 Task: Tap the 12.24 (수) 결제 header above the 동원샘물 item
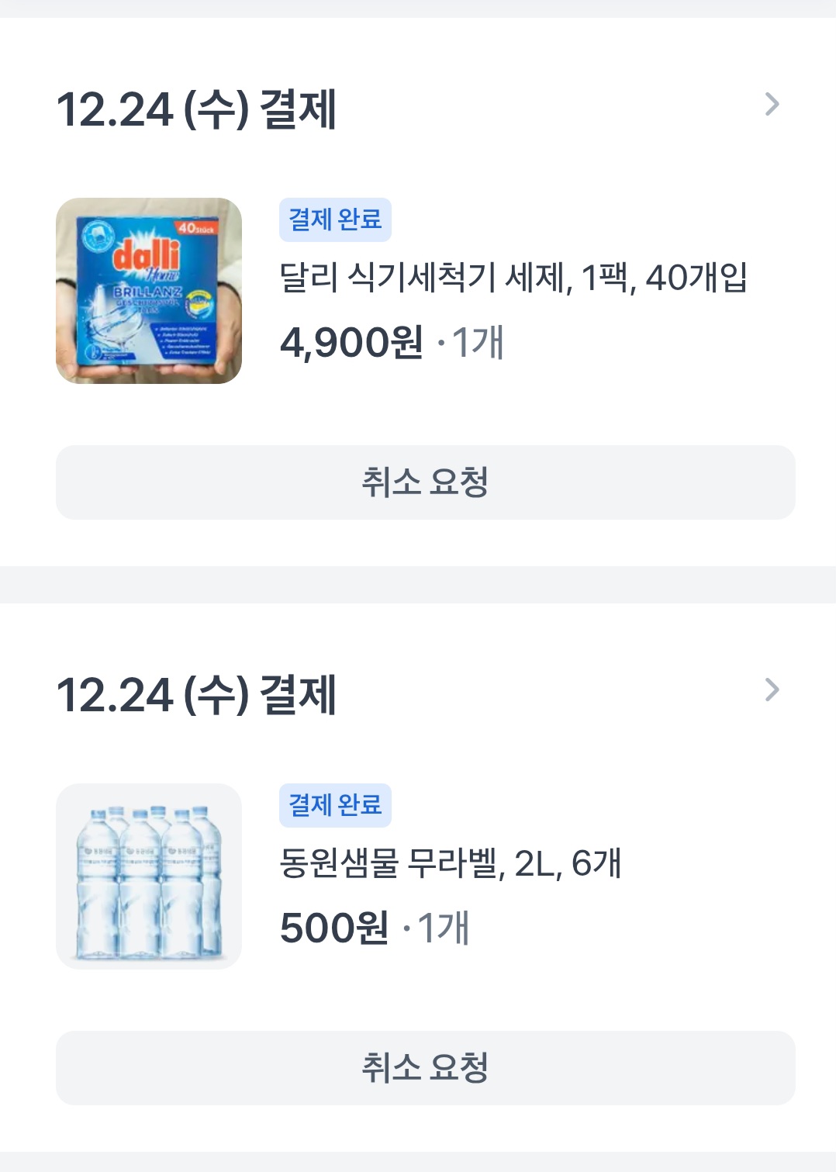pyautogui.click(x=196, y=694)
